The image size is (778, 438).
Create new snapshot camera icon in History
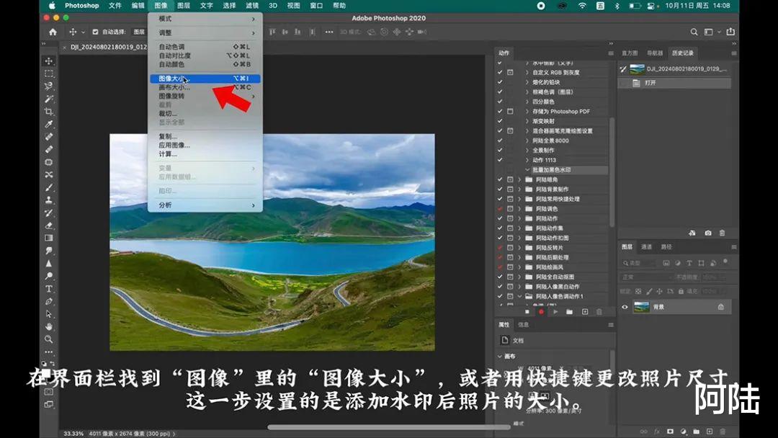click(x=708, y=233)
